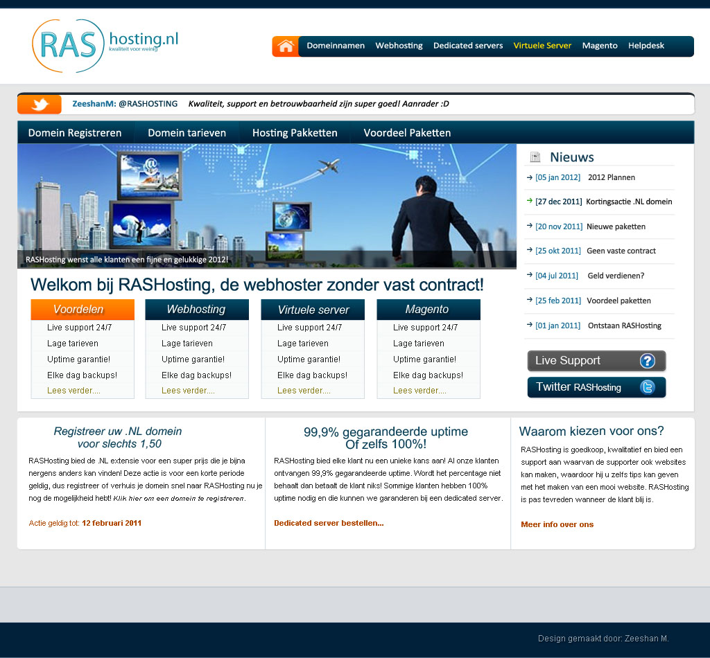Click the Design gemaakt door: Zeeshan M. credit
The width and height of the screenshot is (710, 658).
click(603, 639)
